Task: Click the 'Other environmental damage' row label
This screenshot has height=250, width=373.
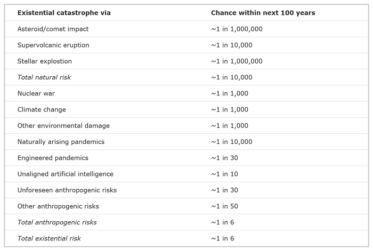Action: [63, 126]
